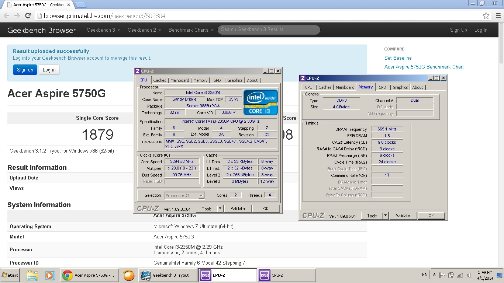Click the Geekbench Browser brand link
This screenshot has height=283, width=504.
click(x=42, y=30)
